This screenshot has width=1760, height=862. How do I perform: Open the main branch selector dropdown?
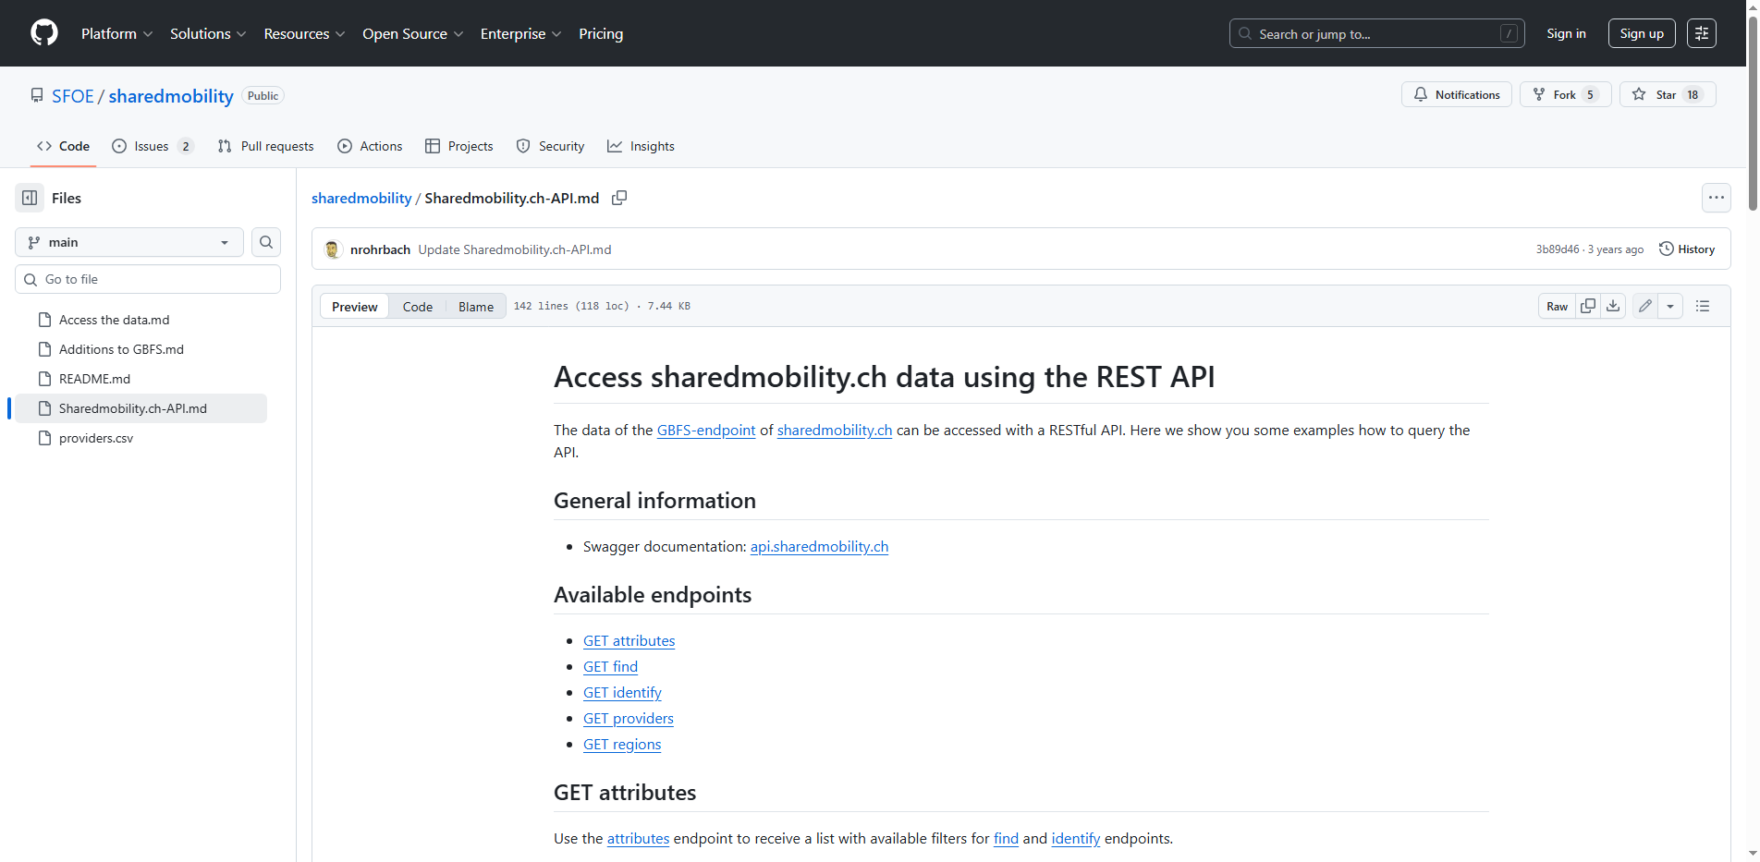click(128, 242)
